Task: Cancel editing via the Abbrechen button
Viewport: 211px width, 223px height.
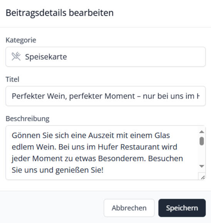Action: (129, 208)
